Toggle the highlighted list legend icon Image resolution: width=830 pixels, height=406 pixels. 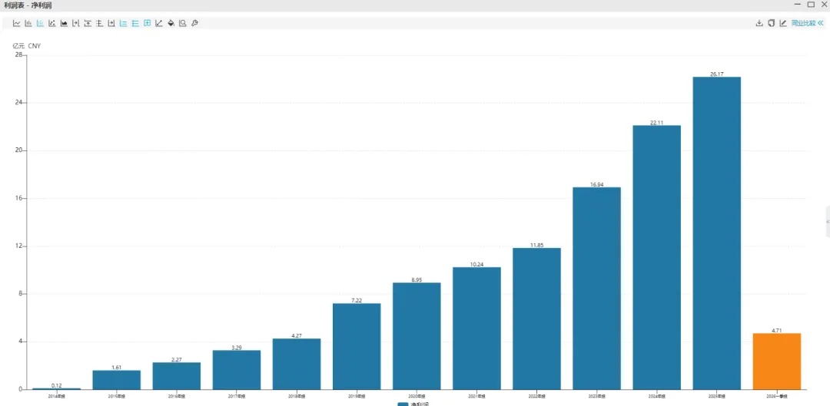[x=123, y=23]
